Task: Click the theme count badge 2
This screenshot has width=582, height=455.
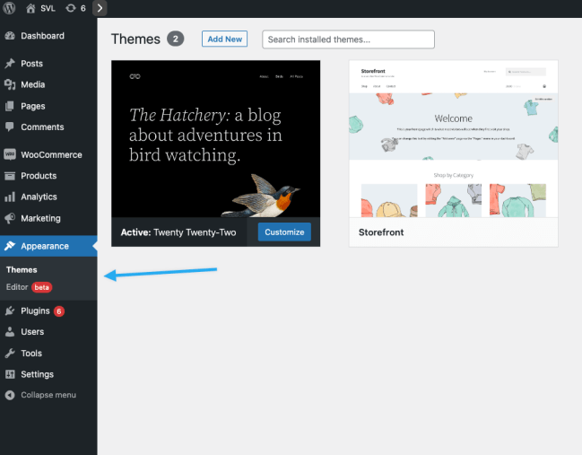Action: pyautogui.click(x=175, y=39)
